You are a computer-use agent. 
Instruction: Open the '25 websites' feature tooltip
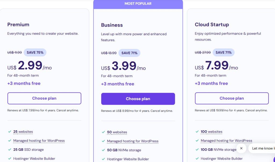(x=23, y=132)
